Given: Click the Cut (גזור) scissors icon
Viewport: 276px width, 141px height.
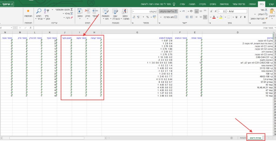Looking at the screenshot, I should 266,10.
